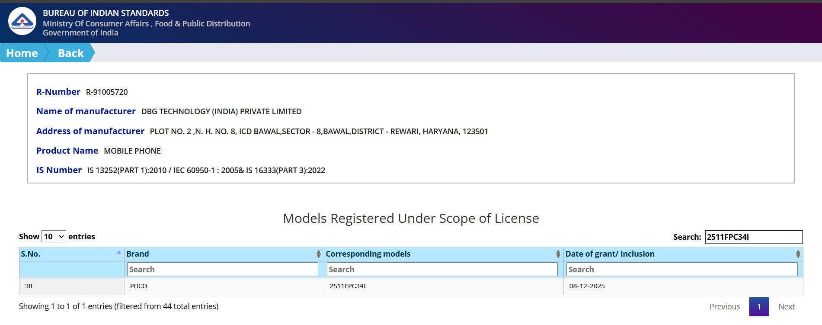Go to the Home breadcrumb

pos(22,53)
